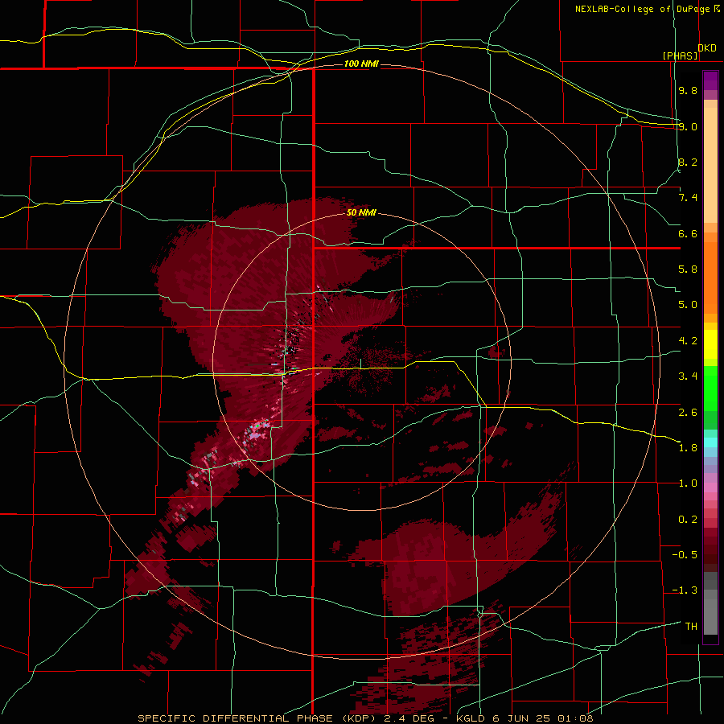Click the NEXLAB-College of DuPage credit text
724x724 pixels.
644,9
